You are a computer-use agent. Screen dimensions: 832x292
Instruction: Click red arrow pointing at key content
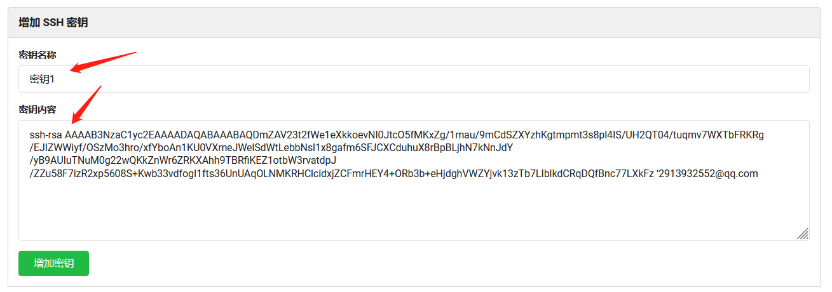[x=86, y=104]
